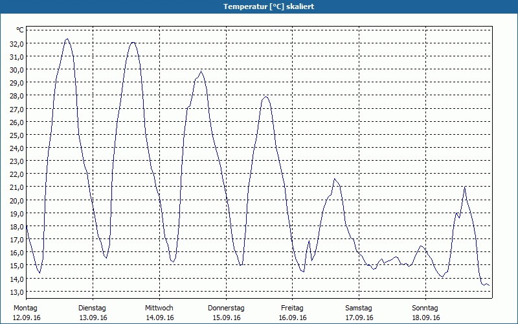Click the 26,0 y-axis value
The height and width of the screenshot is (324, 518).
[17, 122]
